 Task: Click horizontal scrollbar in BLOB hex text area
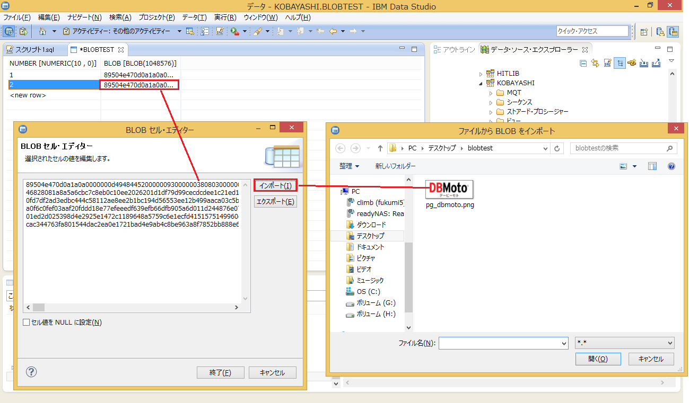(x=133, y=308)
